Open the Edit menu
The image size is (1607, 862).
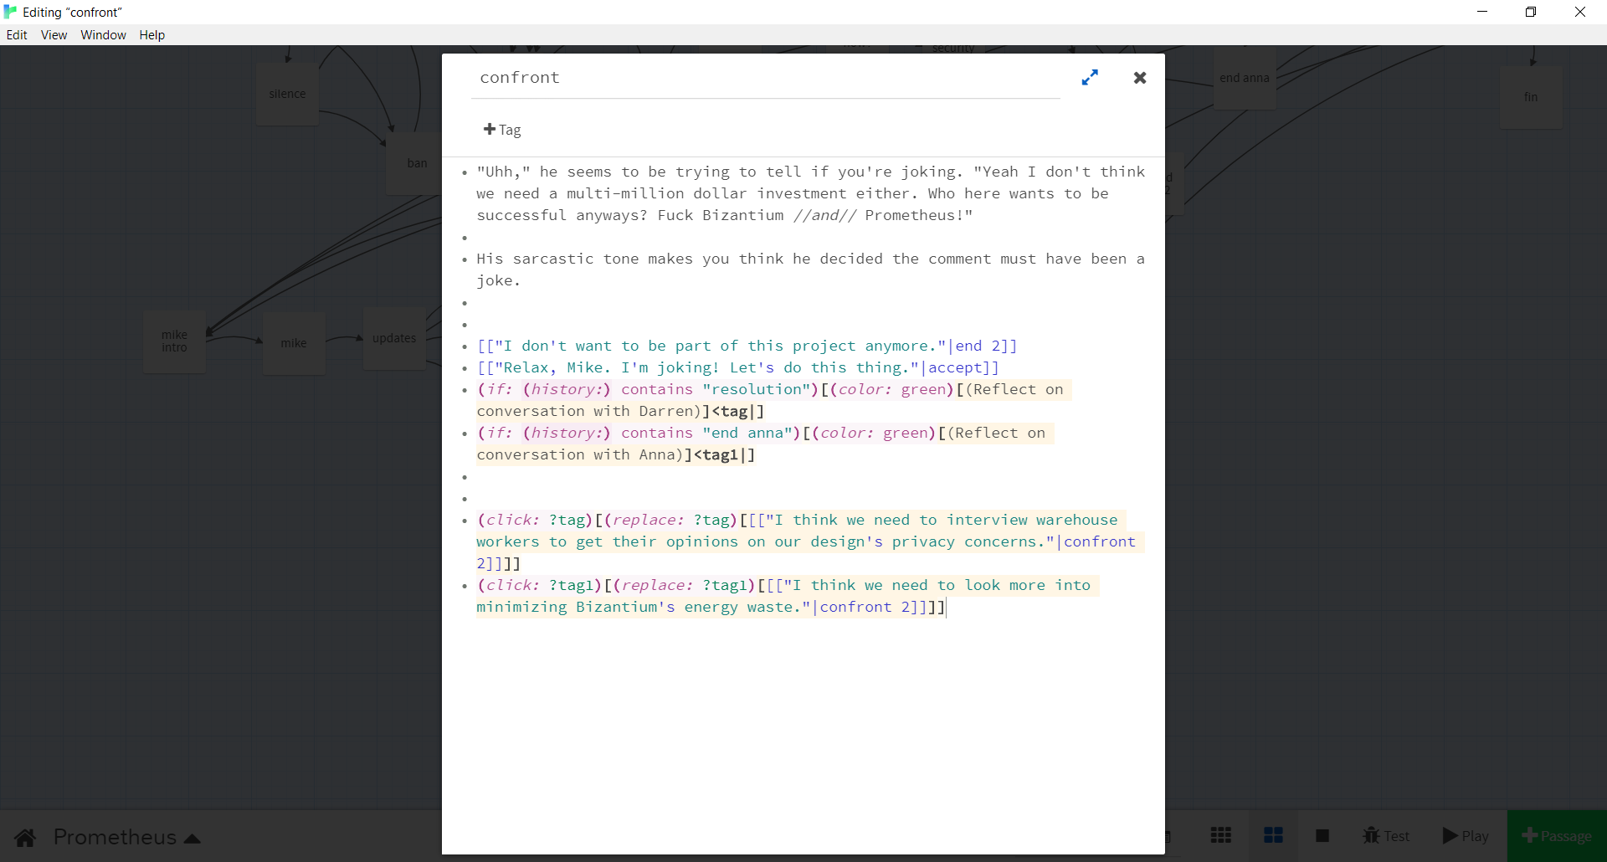coord(17,35)
